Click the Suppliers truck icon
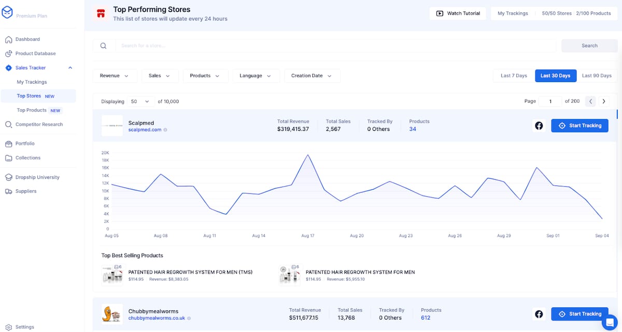 point(8,191)
